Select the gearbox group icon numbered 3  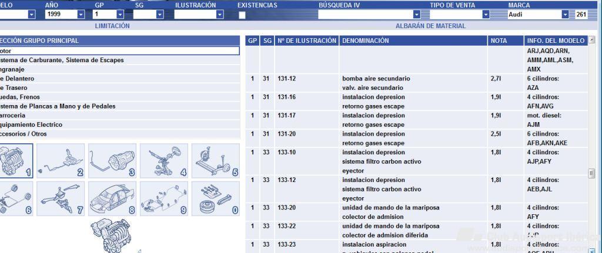pyautogui.click(x=112, y=161)
